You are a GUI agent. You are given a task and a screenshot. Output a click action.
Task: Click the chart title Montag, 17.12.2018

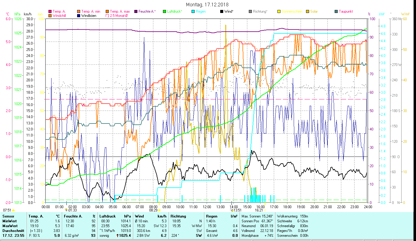pos(207,5)
